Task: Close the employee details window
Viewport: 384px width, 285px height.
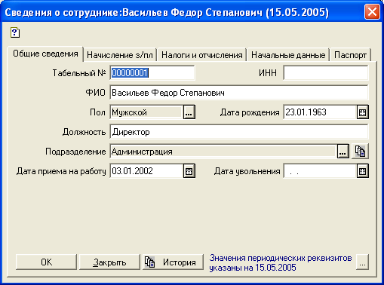Action: (x=372, y=12)
